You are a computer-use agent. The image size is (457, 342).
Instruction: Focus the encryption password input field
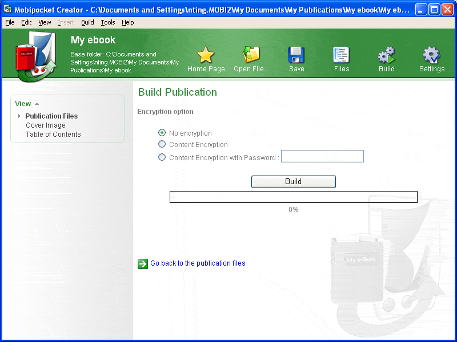322,156
